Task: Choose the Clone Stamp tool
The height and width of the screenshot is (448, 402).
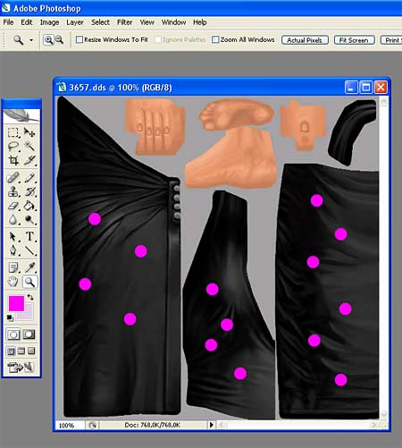Action: click(x=13, y=192)
